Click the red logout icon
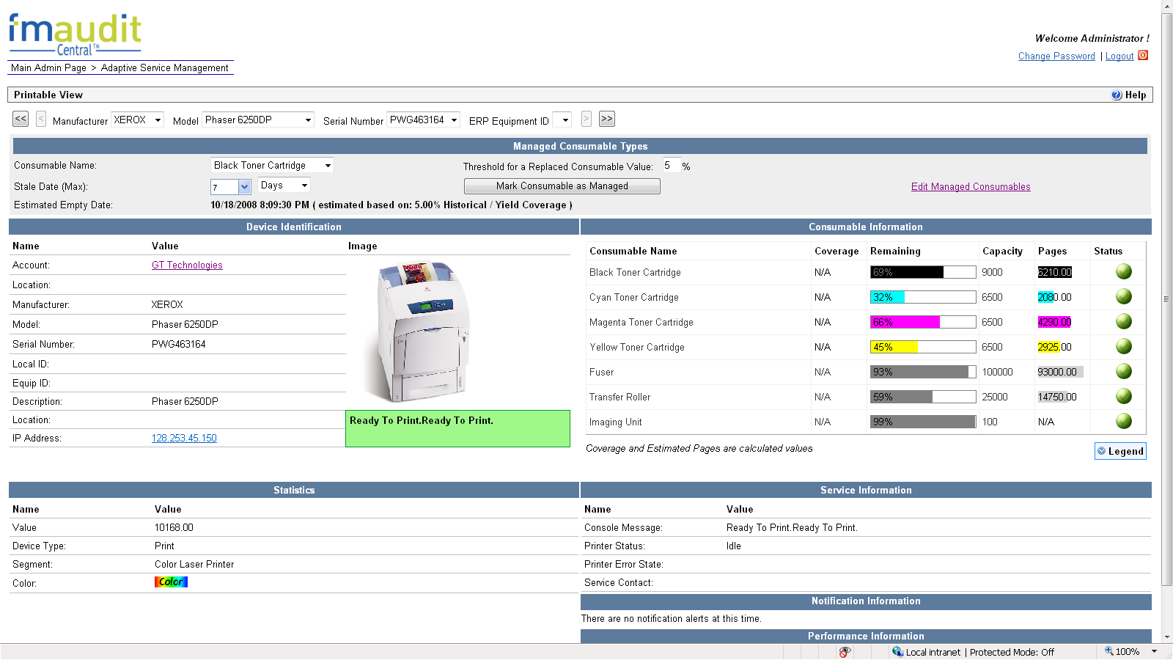1173x660 pixels. coord(1143,56)
